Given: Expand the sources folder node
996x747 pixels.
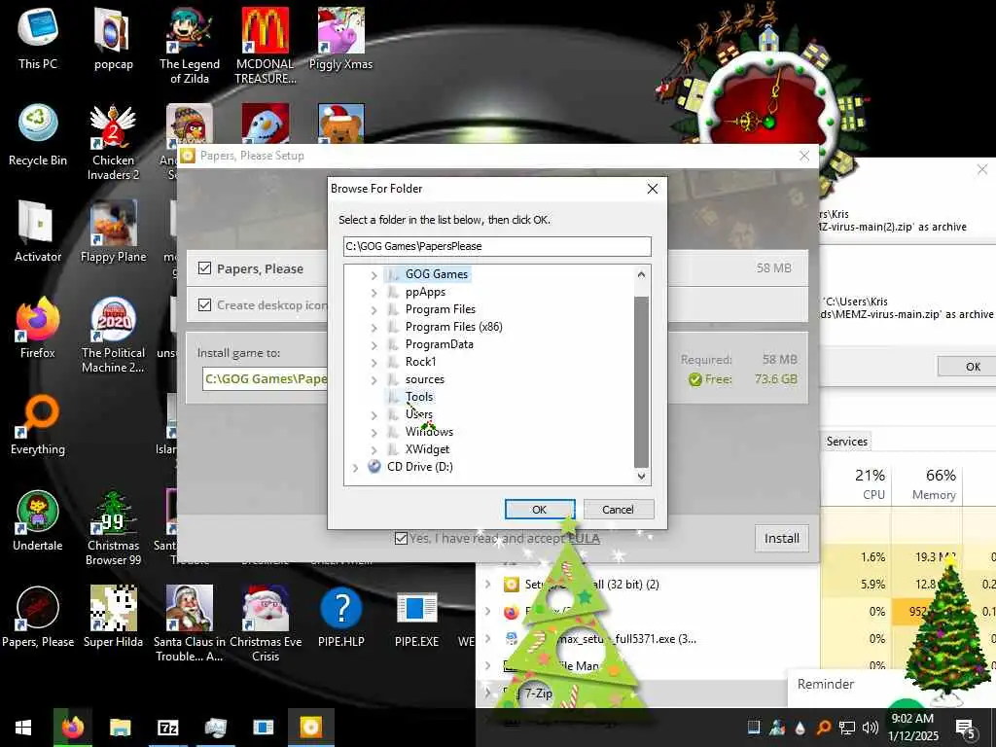Looking at the screenshot, I should pyautogui.click(x=374, y=380).
